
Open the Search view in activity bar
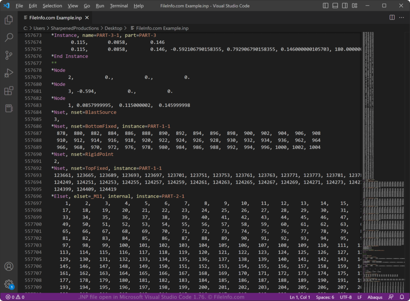(x=9, y=37)
